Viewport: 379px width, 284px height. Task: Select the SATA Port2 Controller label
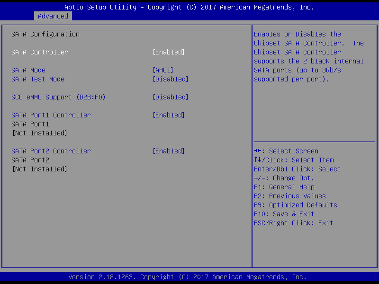pyautogui.click(x=51, y=151)
